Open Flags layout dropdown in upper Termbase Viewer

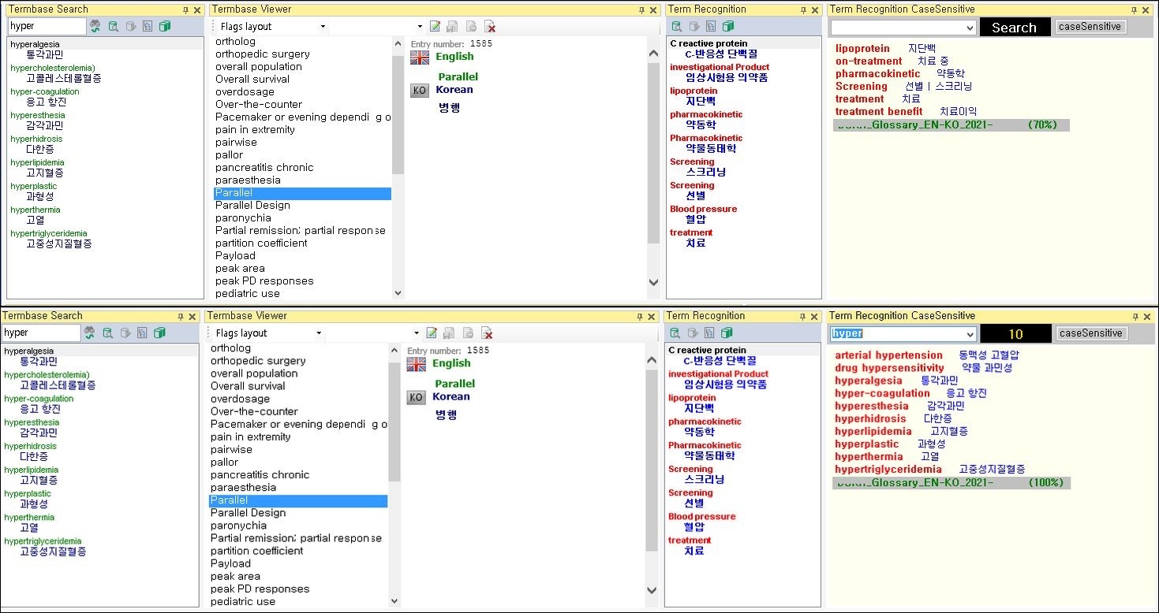[x=323, y=26]
